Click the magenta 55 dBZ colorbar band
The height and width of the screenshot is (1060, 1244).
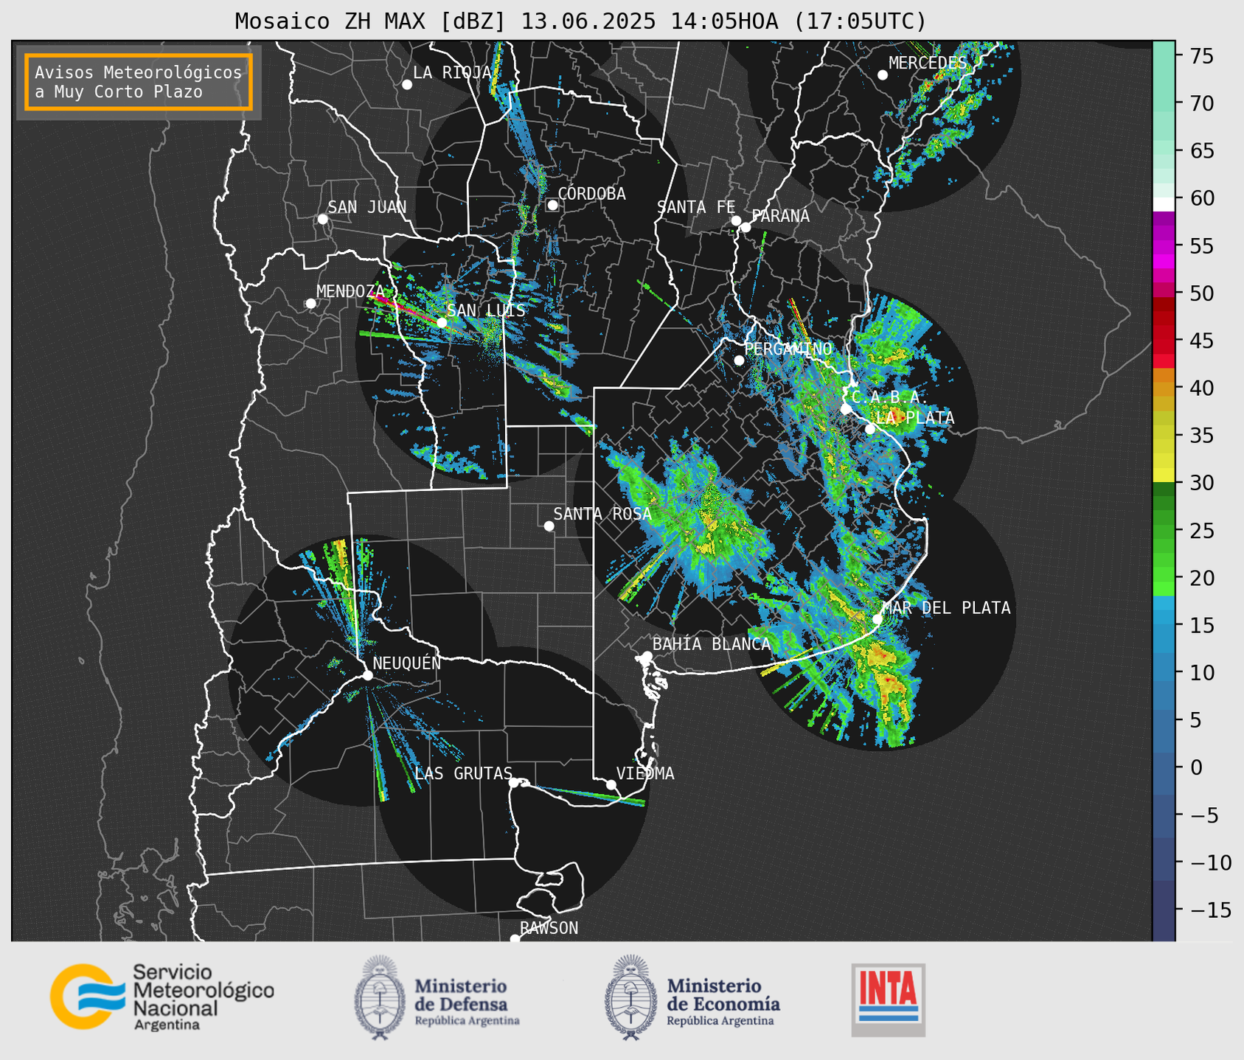coord(1164,245)
